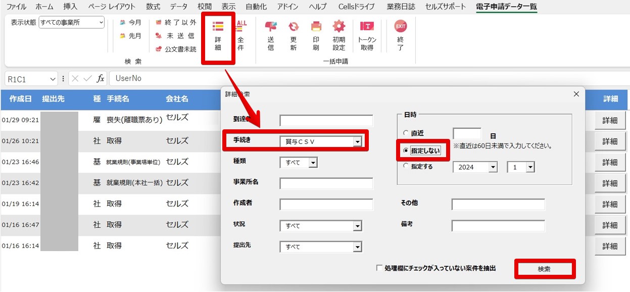Open the セルズサポート ribbon tab
The image size is (630, 292).
[445, 7]
